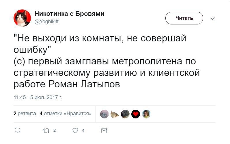The width and height of the screenshot is (230, 144).
Task: Click the second liker's animal avatar
Action: [115, 114]
